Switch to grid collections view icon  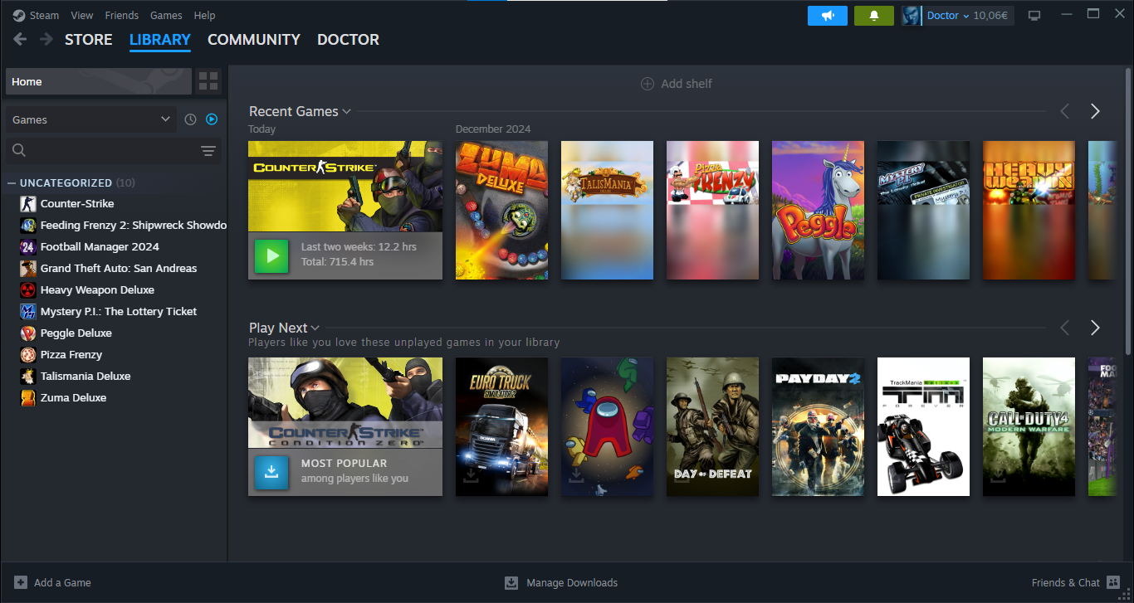point(208,81)
